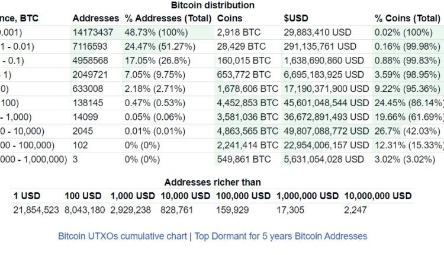Click the Coins column header
Screen dimensions: 444x255
click(x=229, y=18)
